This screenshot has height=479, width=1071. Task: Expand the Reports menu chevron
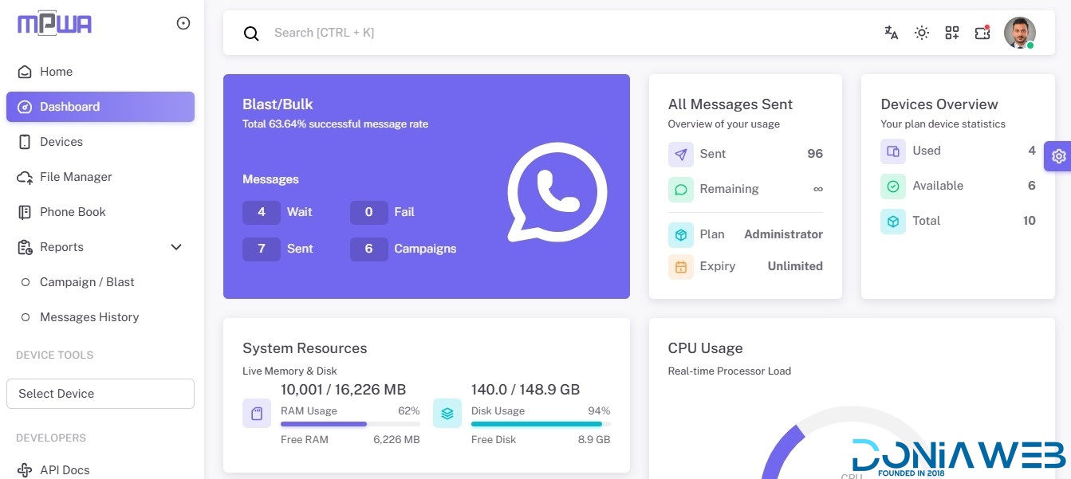click(x=177, y=247)
